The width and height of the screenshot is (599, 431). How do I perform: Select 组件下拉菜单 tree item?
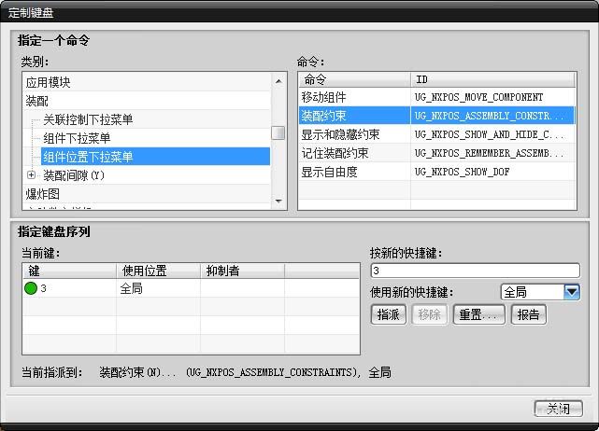pos(77,138)
